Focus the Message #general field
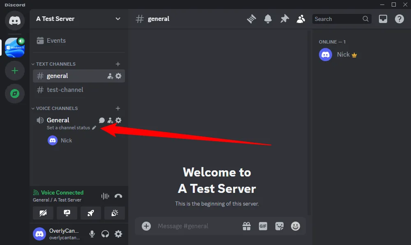This screenshot has height=245, width=411. click(196, 226)
